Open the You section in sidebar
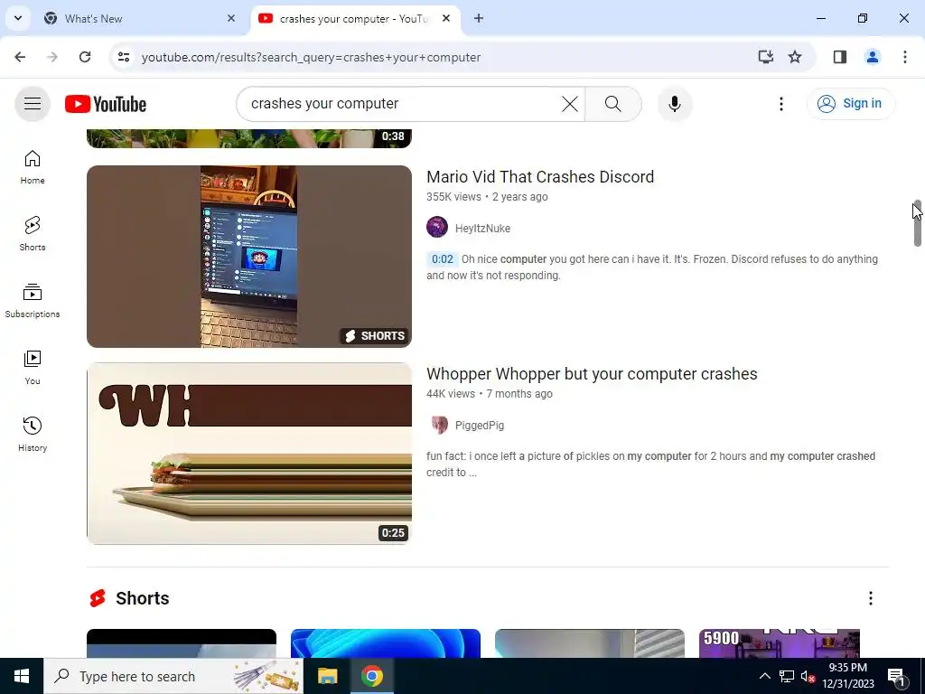Screen dimensions: 925x694 33,367
